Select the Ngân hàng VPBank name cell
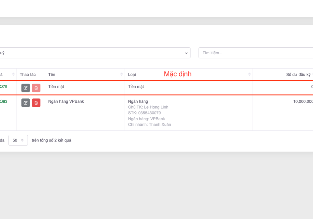Viewport: 313px width, 219px height. click(x=66, y=101)
